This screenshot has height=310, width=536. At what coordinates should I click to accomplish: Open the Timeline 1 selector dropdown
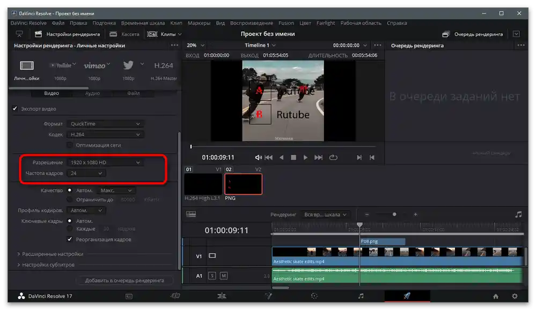(x=260, y=46)
